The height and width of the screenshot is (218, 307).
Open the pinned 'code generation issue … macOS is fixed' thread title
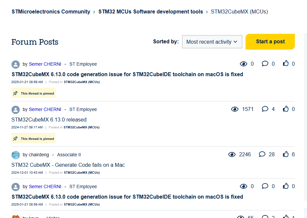[x=127, y=75]
